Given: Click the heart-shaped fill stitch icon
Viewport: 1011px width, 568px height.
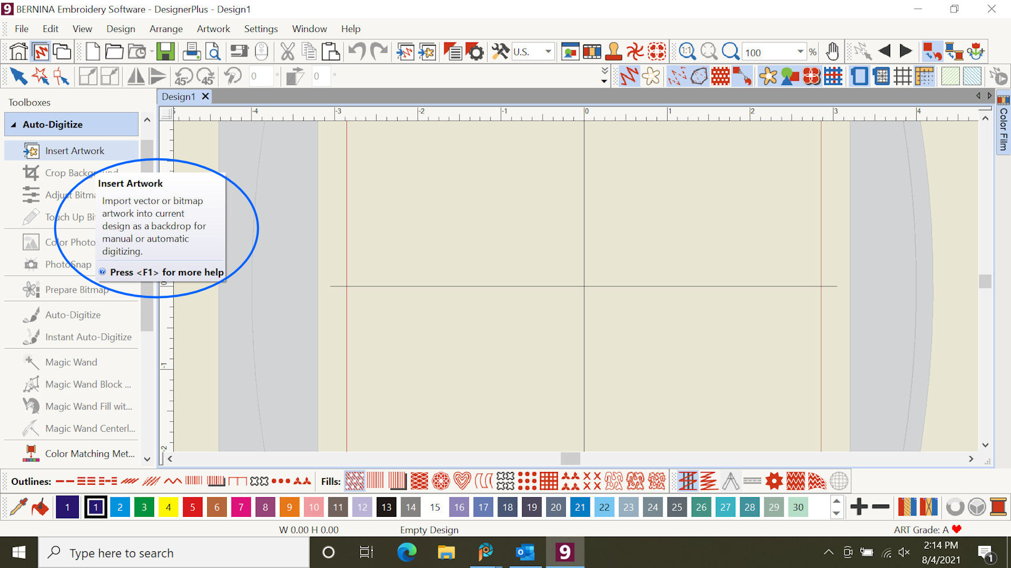Looking at the screenshot, I should click(x=462, y=481).
